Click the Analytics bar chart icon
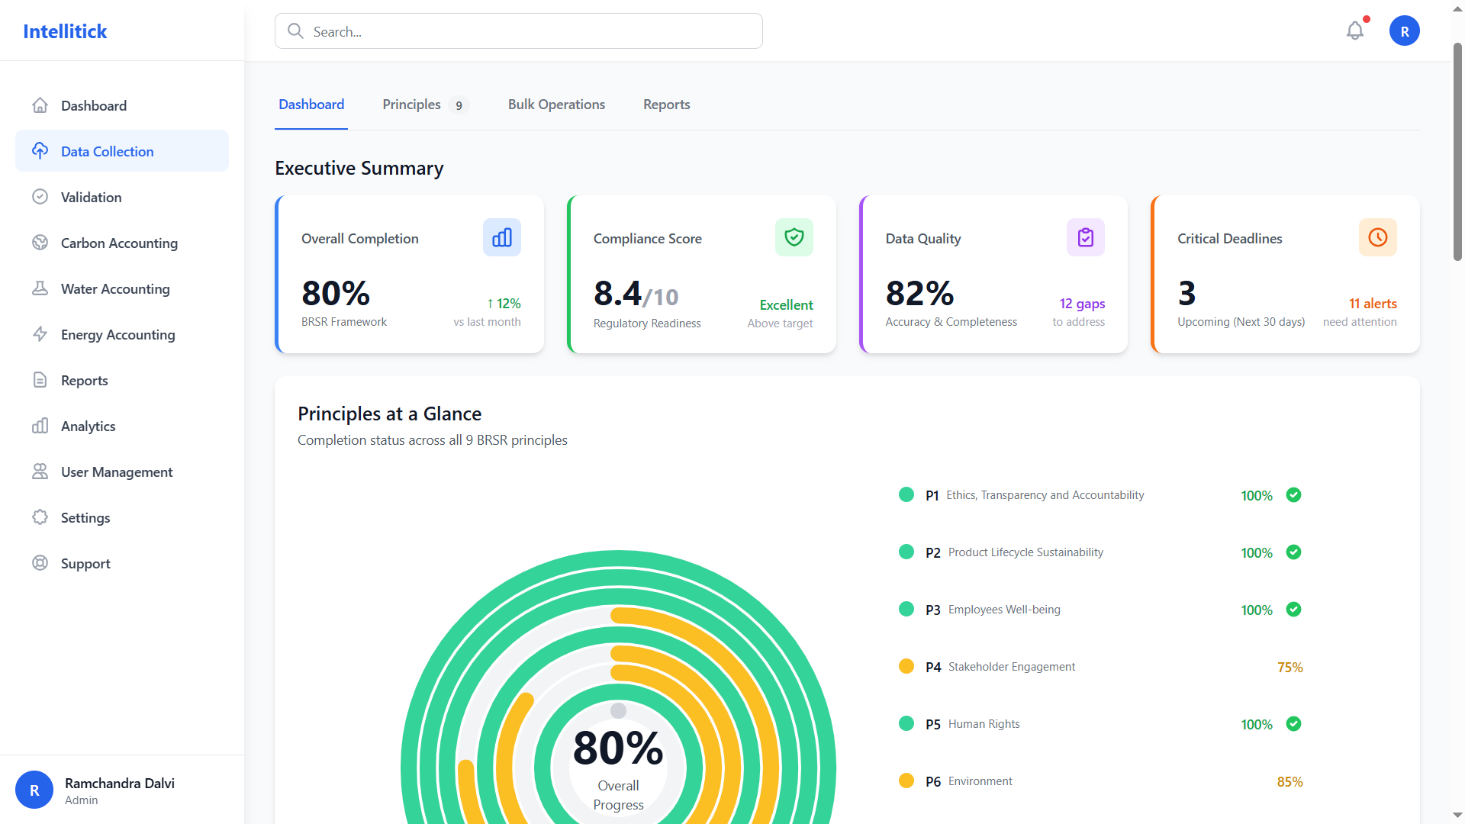Screen dimensions: 1465x824 coord(40,426)
